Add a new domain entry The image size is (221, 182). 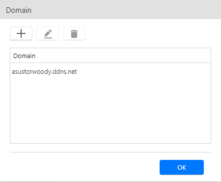pos(21,33)
